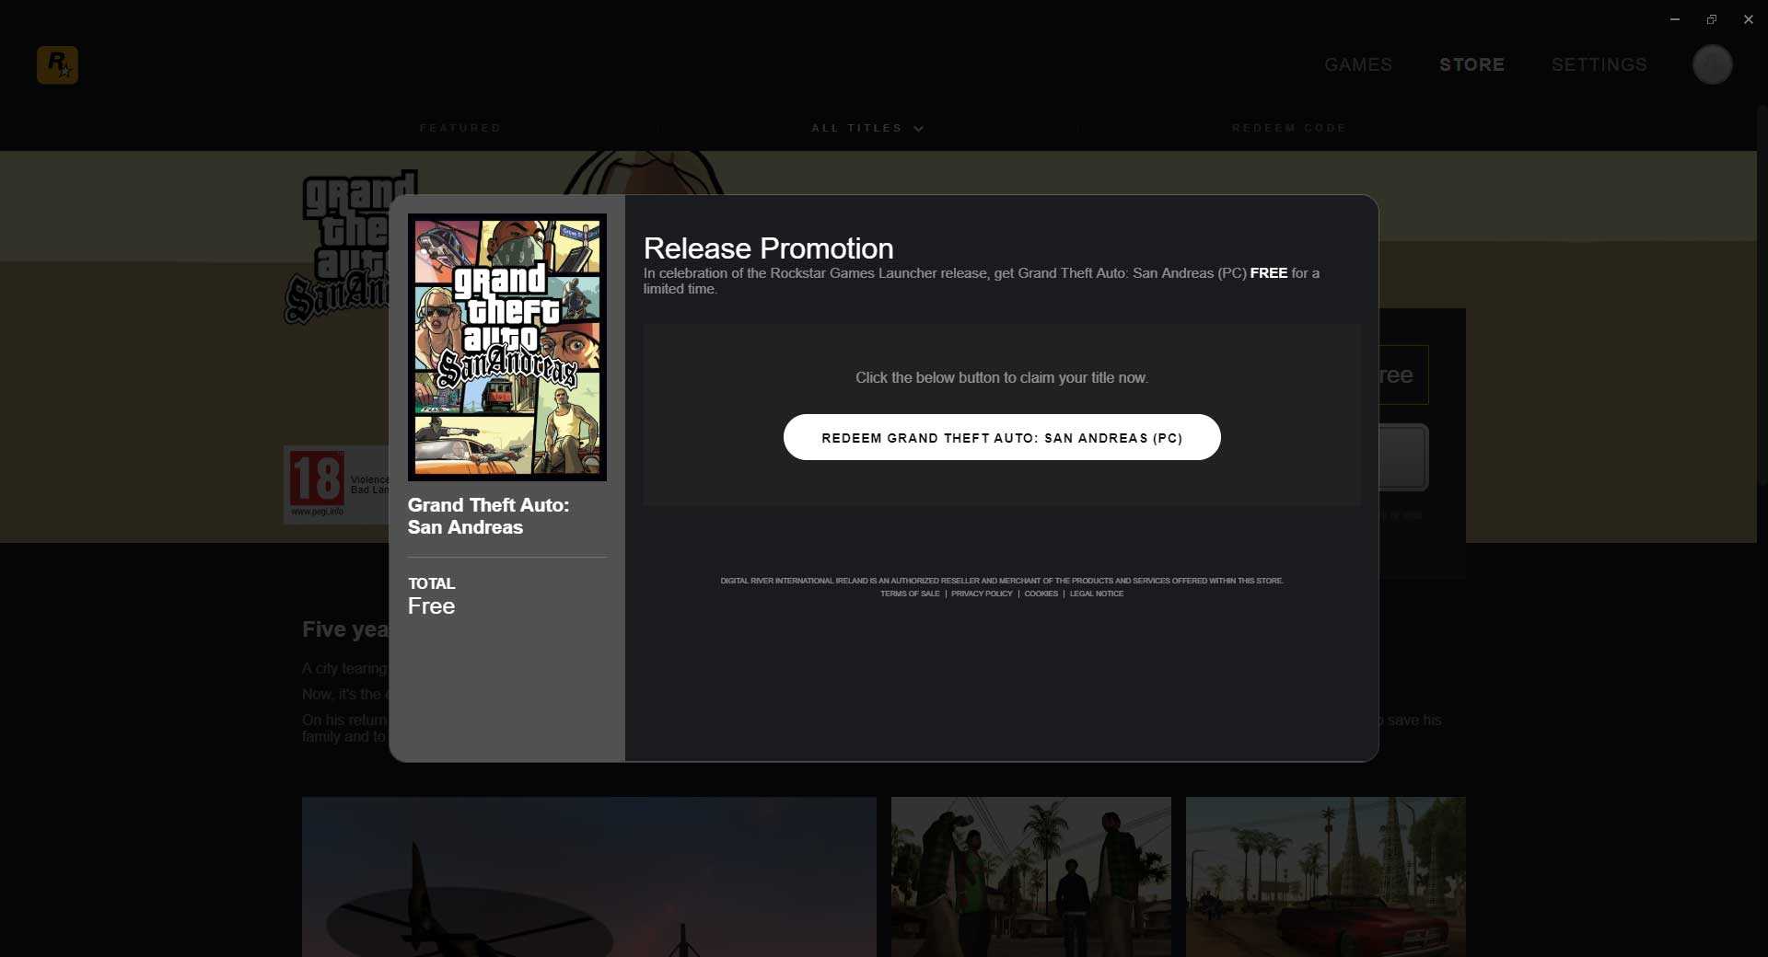The height and width of the screenshot is (957, 1768).
Task: Click the Grand Theft Auto: San Andreas title text
Action: [x=488, y=516]
